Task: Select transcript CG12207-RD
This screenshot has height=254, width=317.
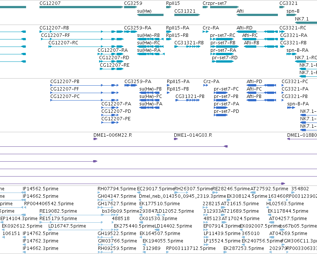Action: coord(111,61)
